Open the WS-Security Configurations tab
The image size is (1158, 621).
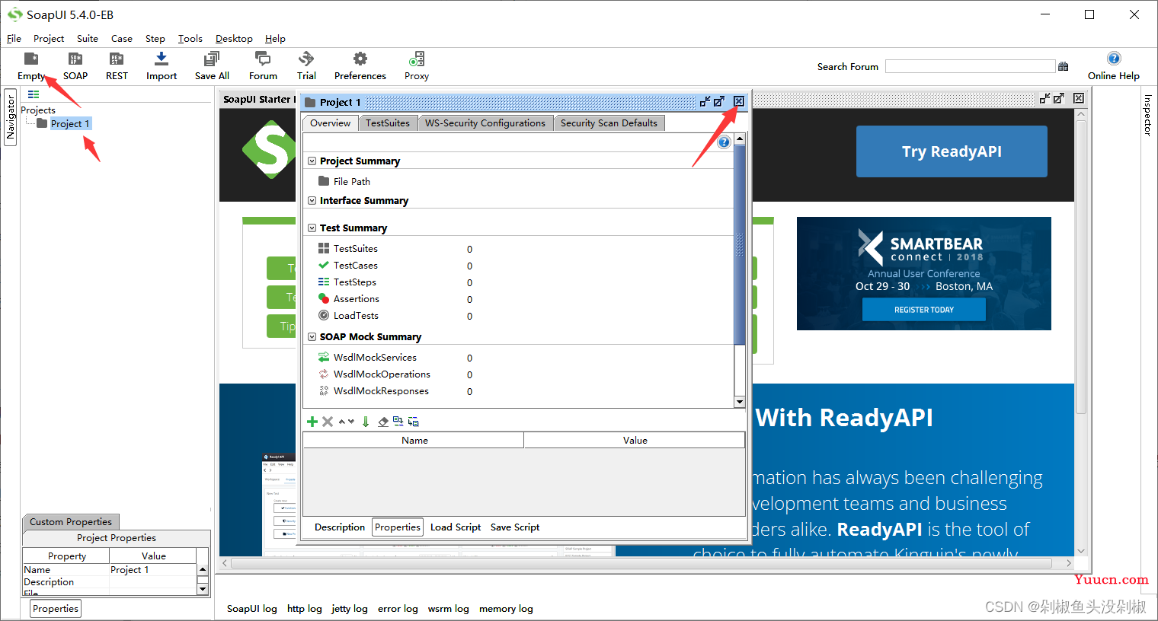485,123
